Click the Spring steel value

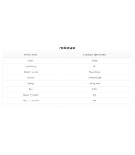coord(94,84)
